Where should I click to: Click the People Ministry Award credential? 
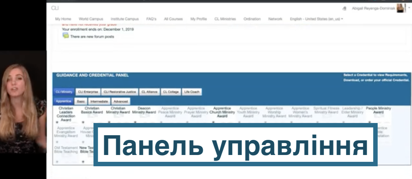pos(378,110)
